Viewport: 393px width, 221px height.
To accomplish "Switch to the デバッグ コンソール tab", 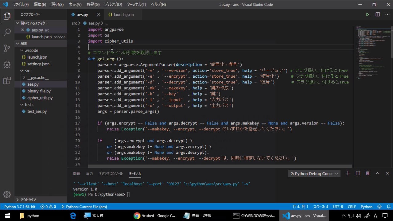I will pyautogui.click(x=111, y=173).
